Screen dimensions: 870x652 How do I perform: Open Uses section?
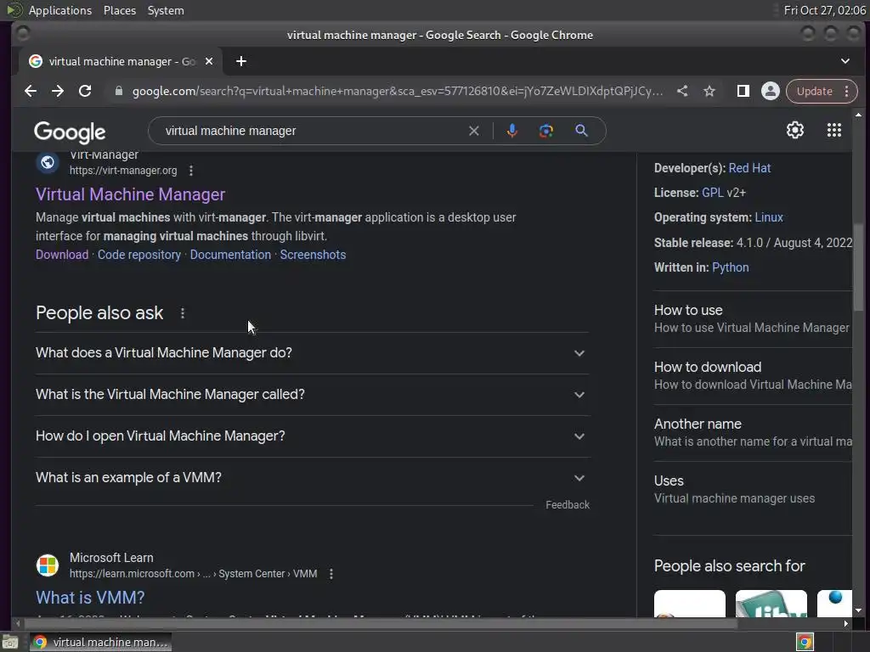pyautogui.click(x=753, y=490)
